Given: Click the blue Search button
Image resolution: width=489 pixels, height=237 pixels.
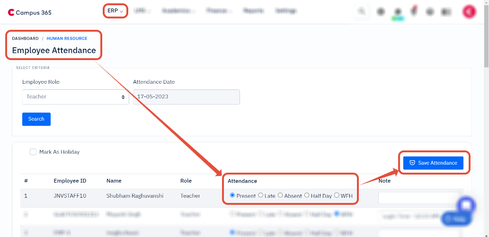Looking at the screenshot, I should (36, 119).
